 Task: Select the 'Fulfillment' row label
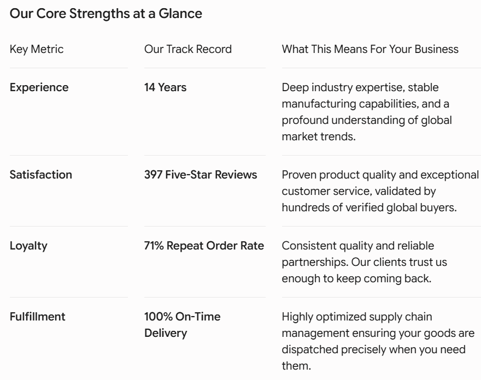tap(37, 317)
